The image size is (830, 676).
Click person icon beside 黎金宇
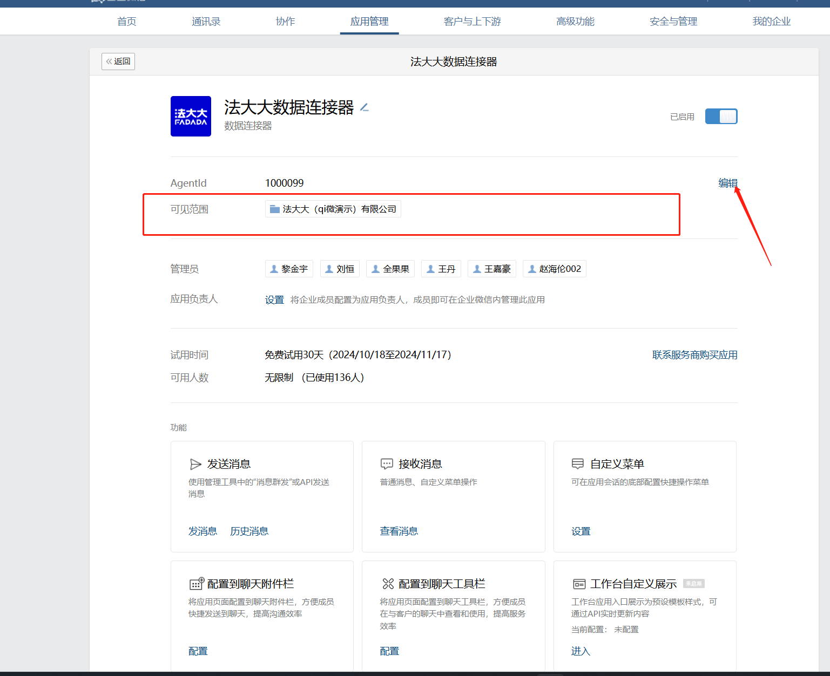[x=274, y=269]
